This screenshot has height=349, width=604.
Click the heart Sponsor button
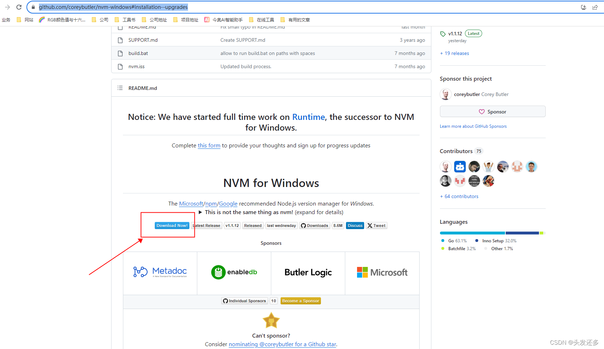(492, 112)
